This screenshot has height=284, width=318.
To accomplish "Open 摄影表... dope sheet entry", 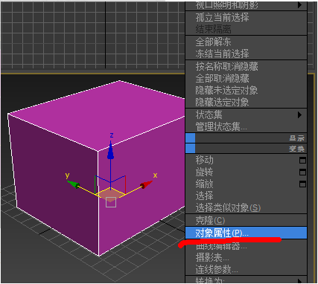I will (x=246, y=258).
